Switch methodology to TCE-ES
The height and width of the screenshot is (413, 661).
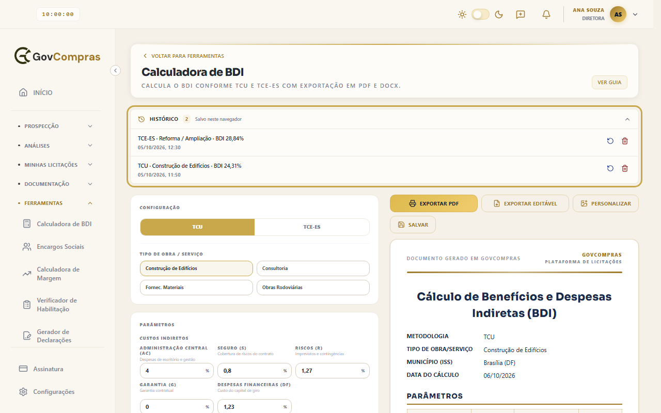[x=312, y=227]
